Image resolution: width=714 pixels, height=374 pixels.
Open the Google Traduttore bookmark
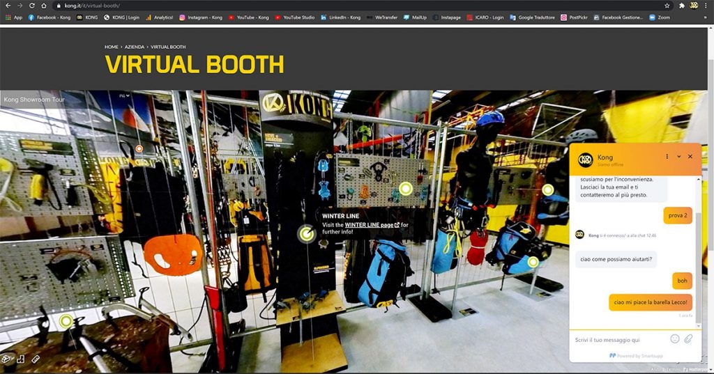point(532,17)
